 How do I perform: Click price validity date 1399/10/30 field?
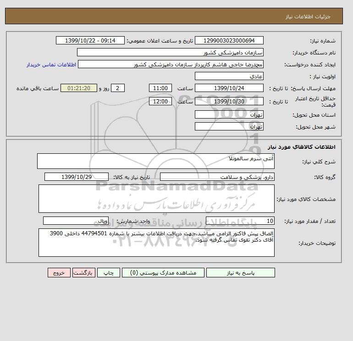(x=229, y=101)
